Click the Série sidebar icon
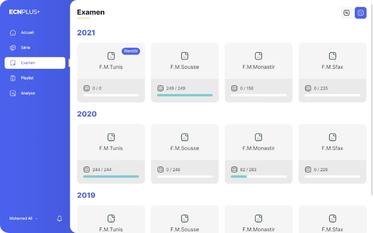This screenshot has height=233, width=373. tap(13, 48)
